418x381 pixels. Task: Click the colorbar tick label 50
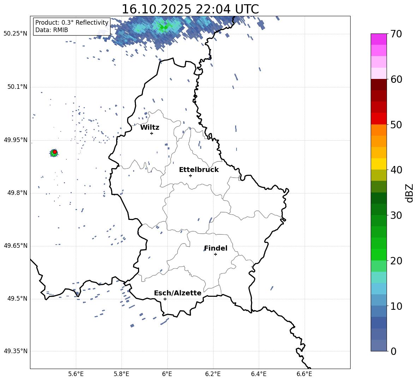pyautogui.click(x=396, y=124)
